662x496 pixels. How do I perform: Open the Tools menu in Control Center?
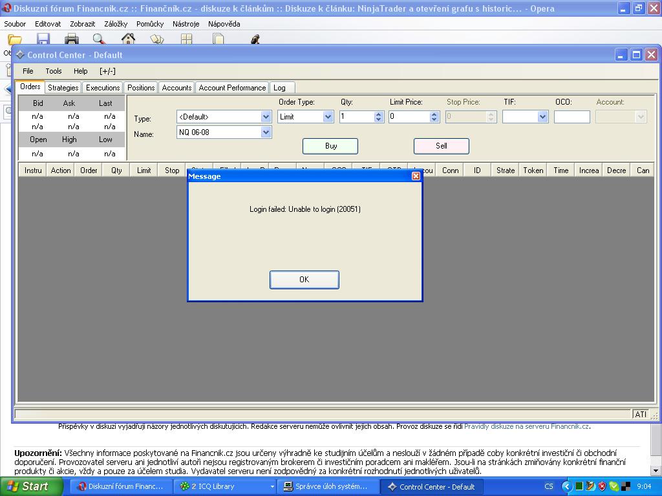[54, 71]
